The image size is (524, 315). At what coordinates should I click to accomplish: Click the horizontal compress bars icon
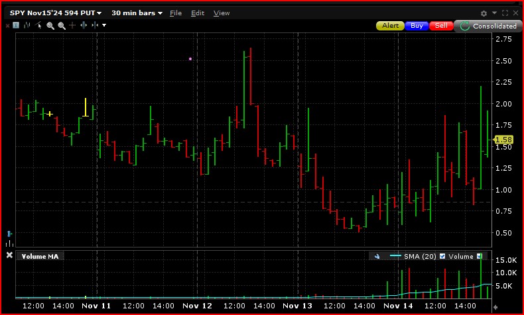pos(95,25)
